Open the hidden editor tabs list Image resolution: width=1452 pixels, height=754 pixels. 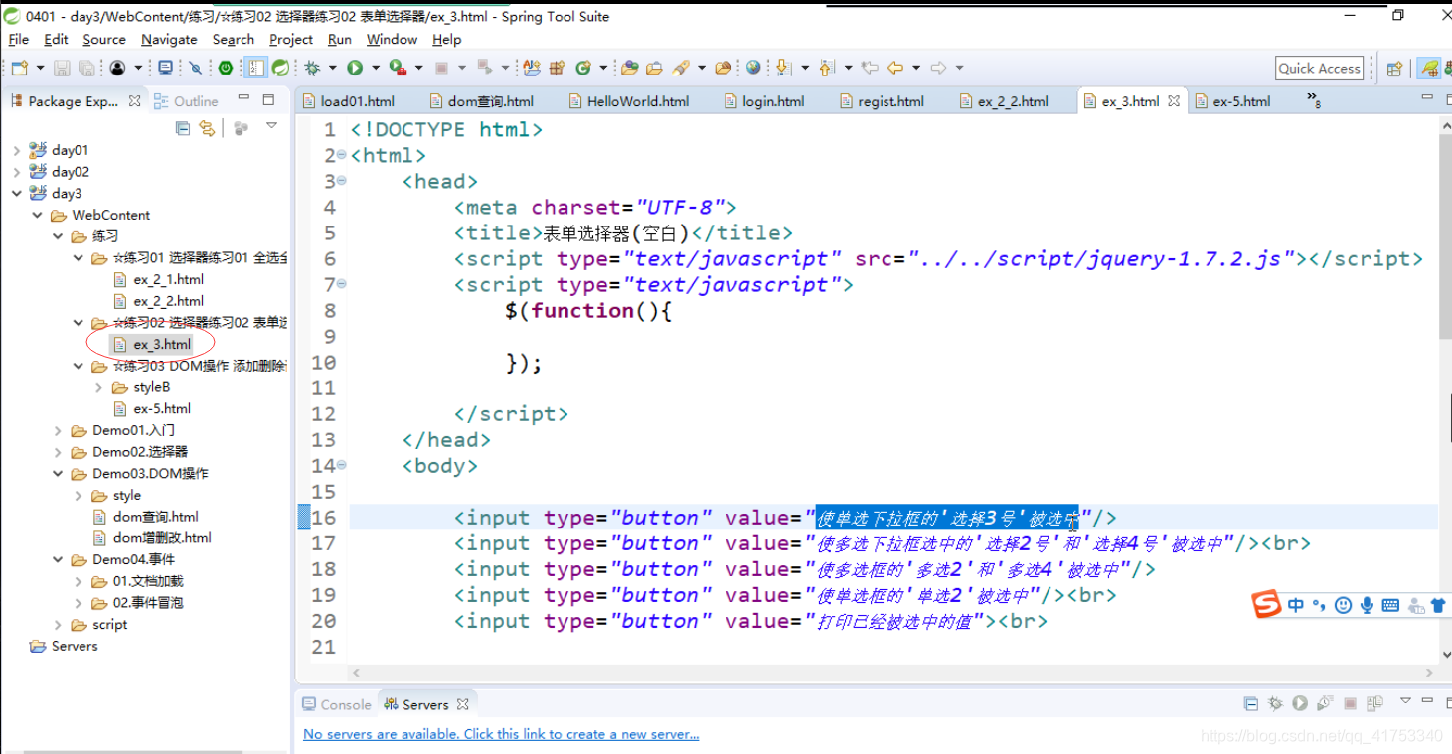coord(1314,100)
